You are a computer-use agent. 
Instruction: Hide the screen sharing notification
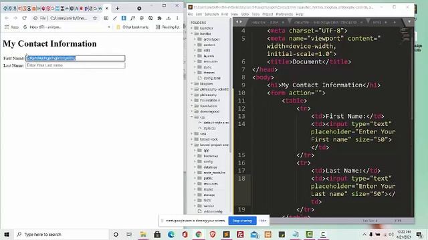point(263,221)
